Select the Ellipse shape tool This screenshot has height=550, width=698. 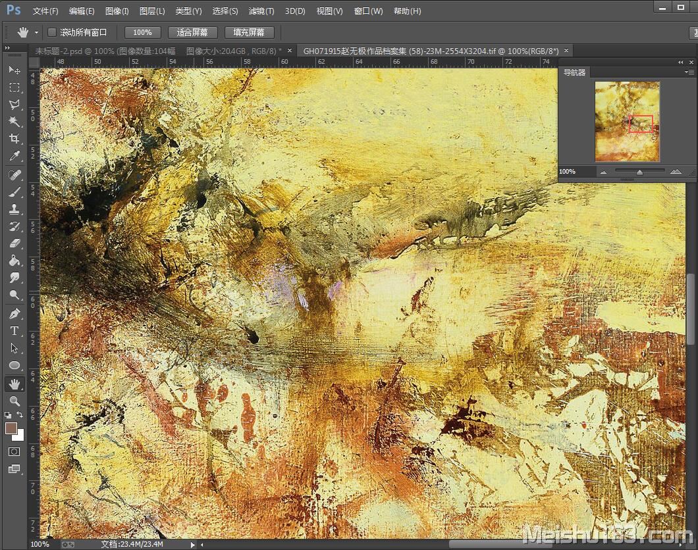tap(14, 365)
